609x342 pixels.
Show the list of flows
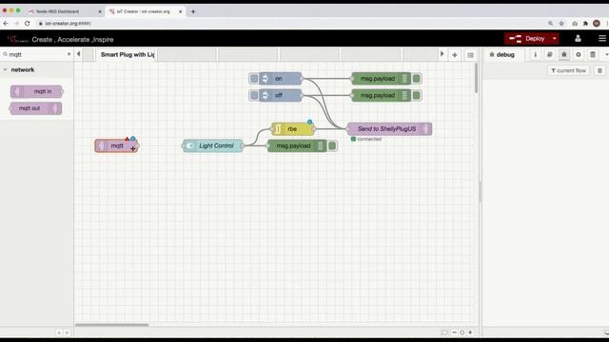(470, 55)
